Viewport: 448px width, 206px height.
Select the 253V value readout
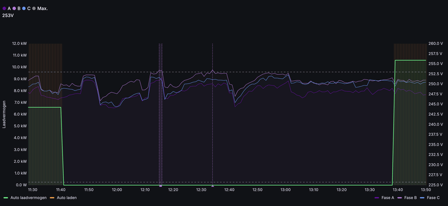pyautogui.click(x=8, y=16)
